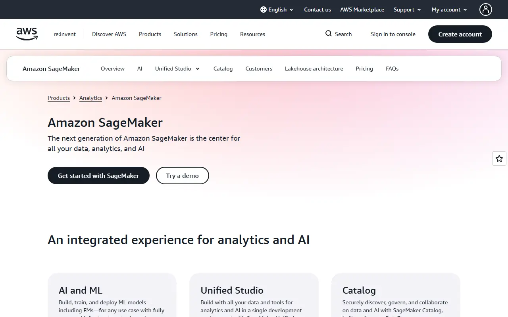Click the globe language icon
Image resolution: width=508 pixels, height=317 pixels.
point(264,10)
